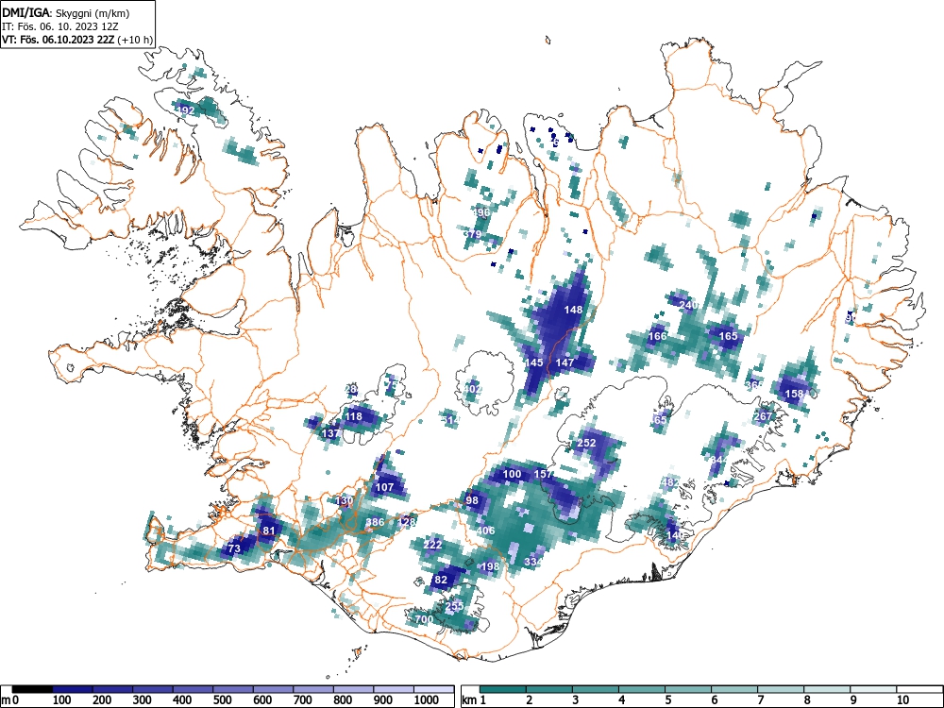
Task: Click the map value 166
Action: tap(658, 336)
